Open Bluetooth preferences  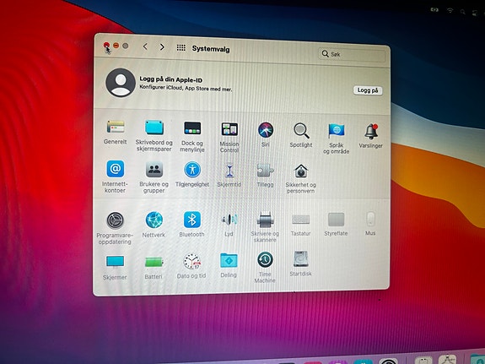tap(192, 220)
